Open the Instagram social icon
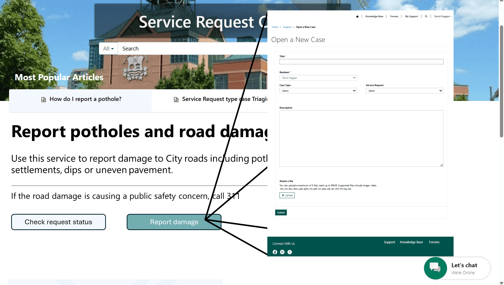Screen dimensions: 504x285 (x=282, y=252)
